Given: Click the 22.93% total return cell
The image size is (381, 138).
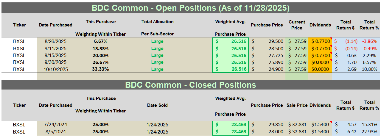Looking at the screenshot, I should click(x=369, y=131).
